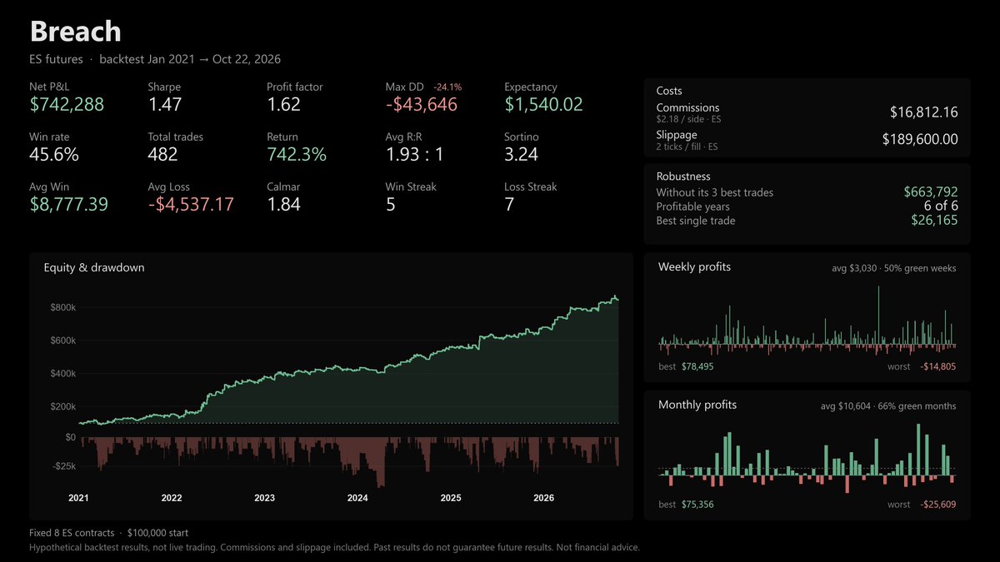The image size is (1000, 562).
Task: Click the tallest bar in Weekly profits chart
Action: 878,316
